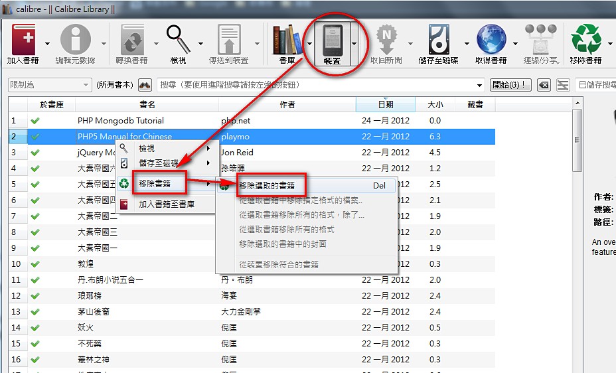Image resolution: width=616 pixels, height=373 pixels.
Task: Click the Connect/share icon
Action: [x=541, y=40]
